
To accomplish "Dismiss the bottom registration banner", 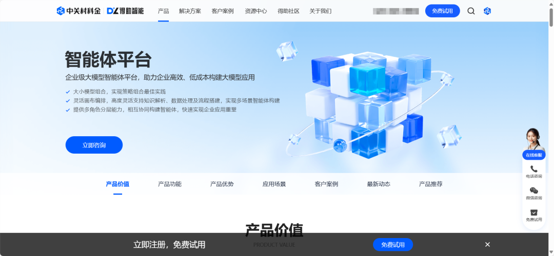I will pyautogui.click(x=488, y=244).
